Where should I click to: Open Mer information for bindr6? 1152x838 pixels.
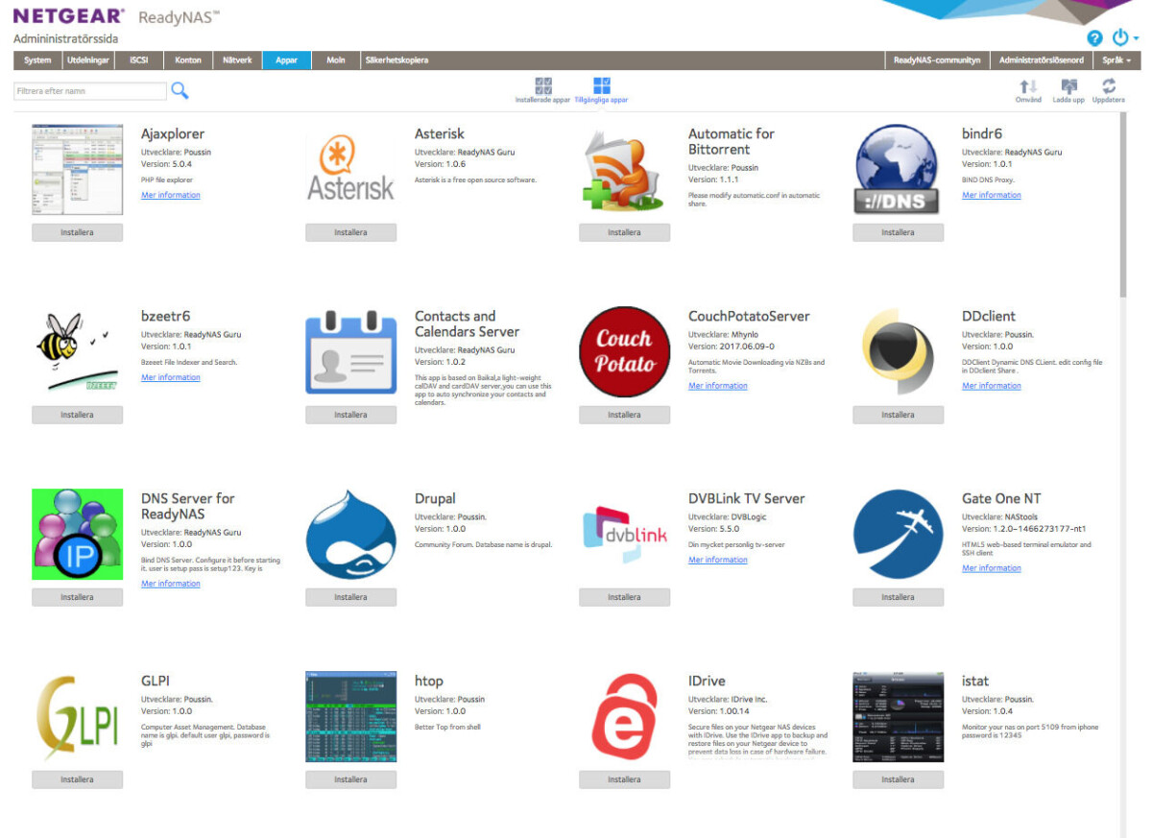tap(992, 195)
